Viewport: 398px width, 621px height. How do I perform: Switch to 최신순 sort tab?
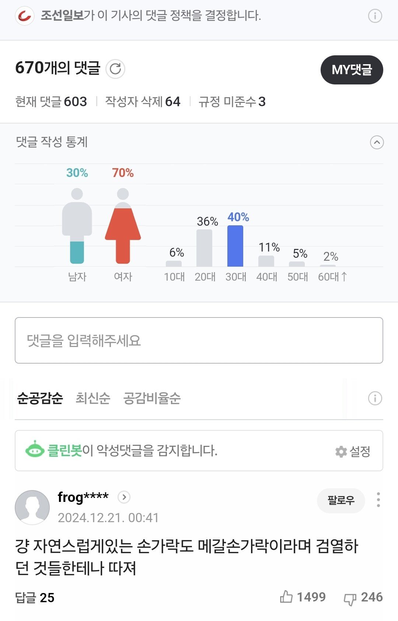coord(93,398)
